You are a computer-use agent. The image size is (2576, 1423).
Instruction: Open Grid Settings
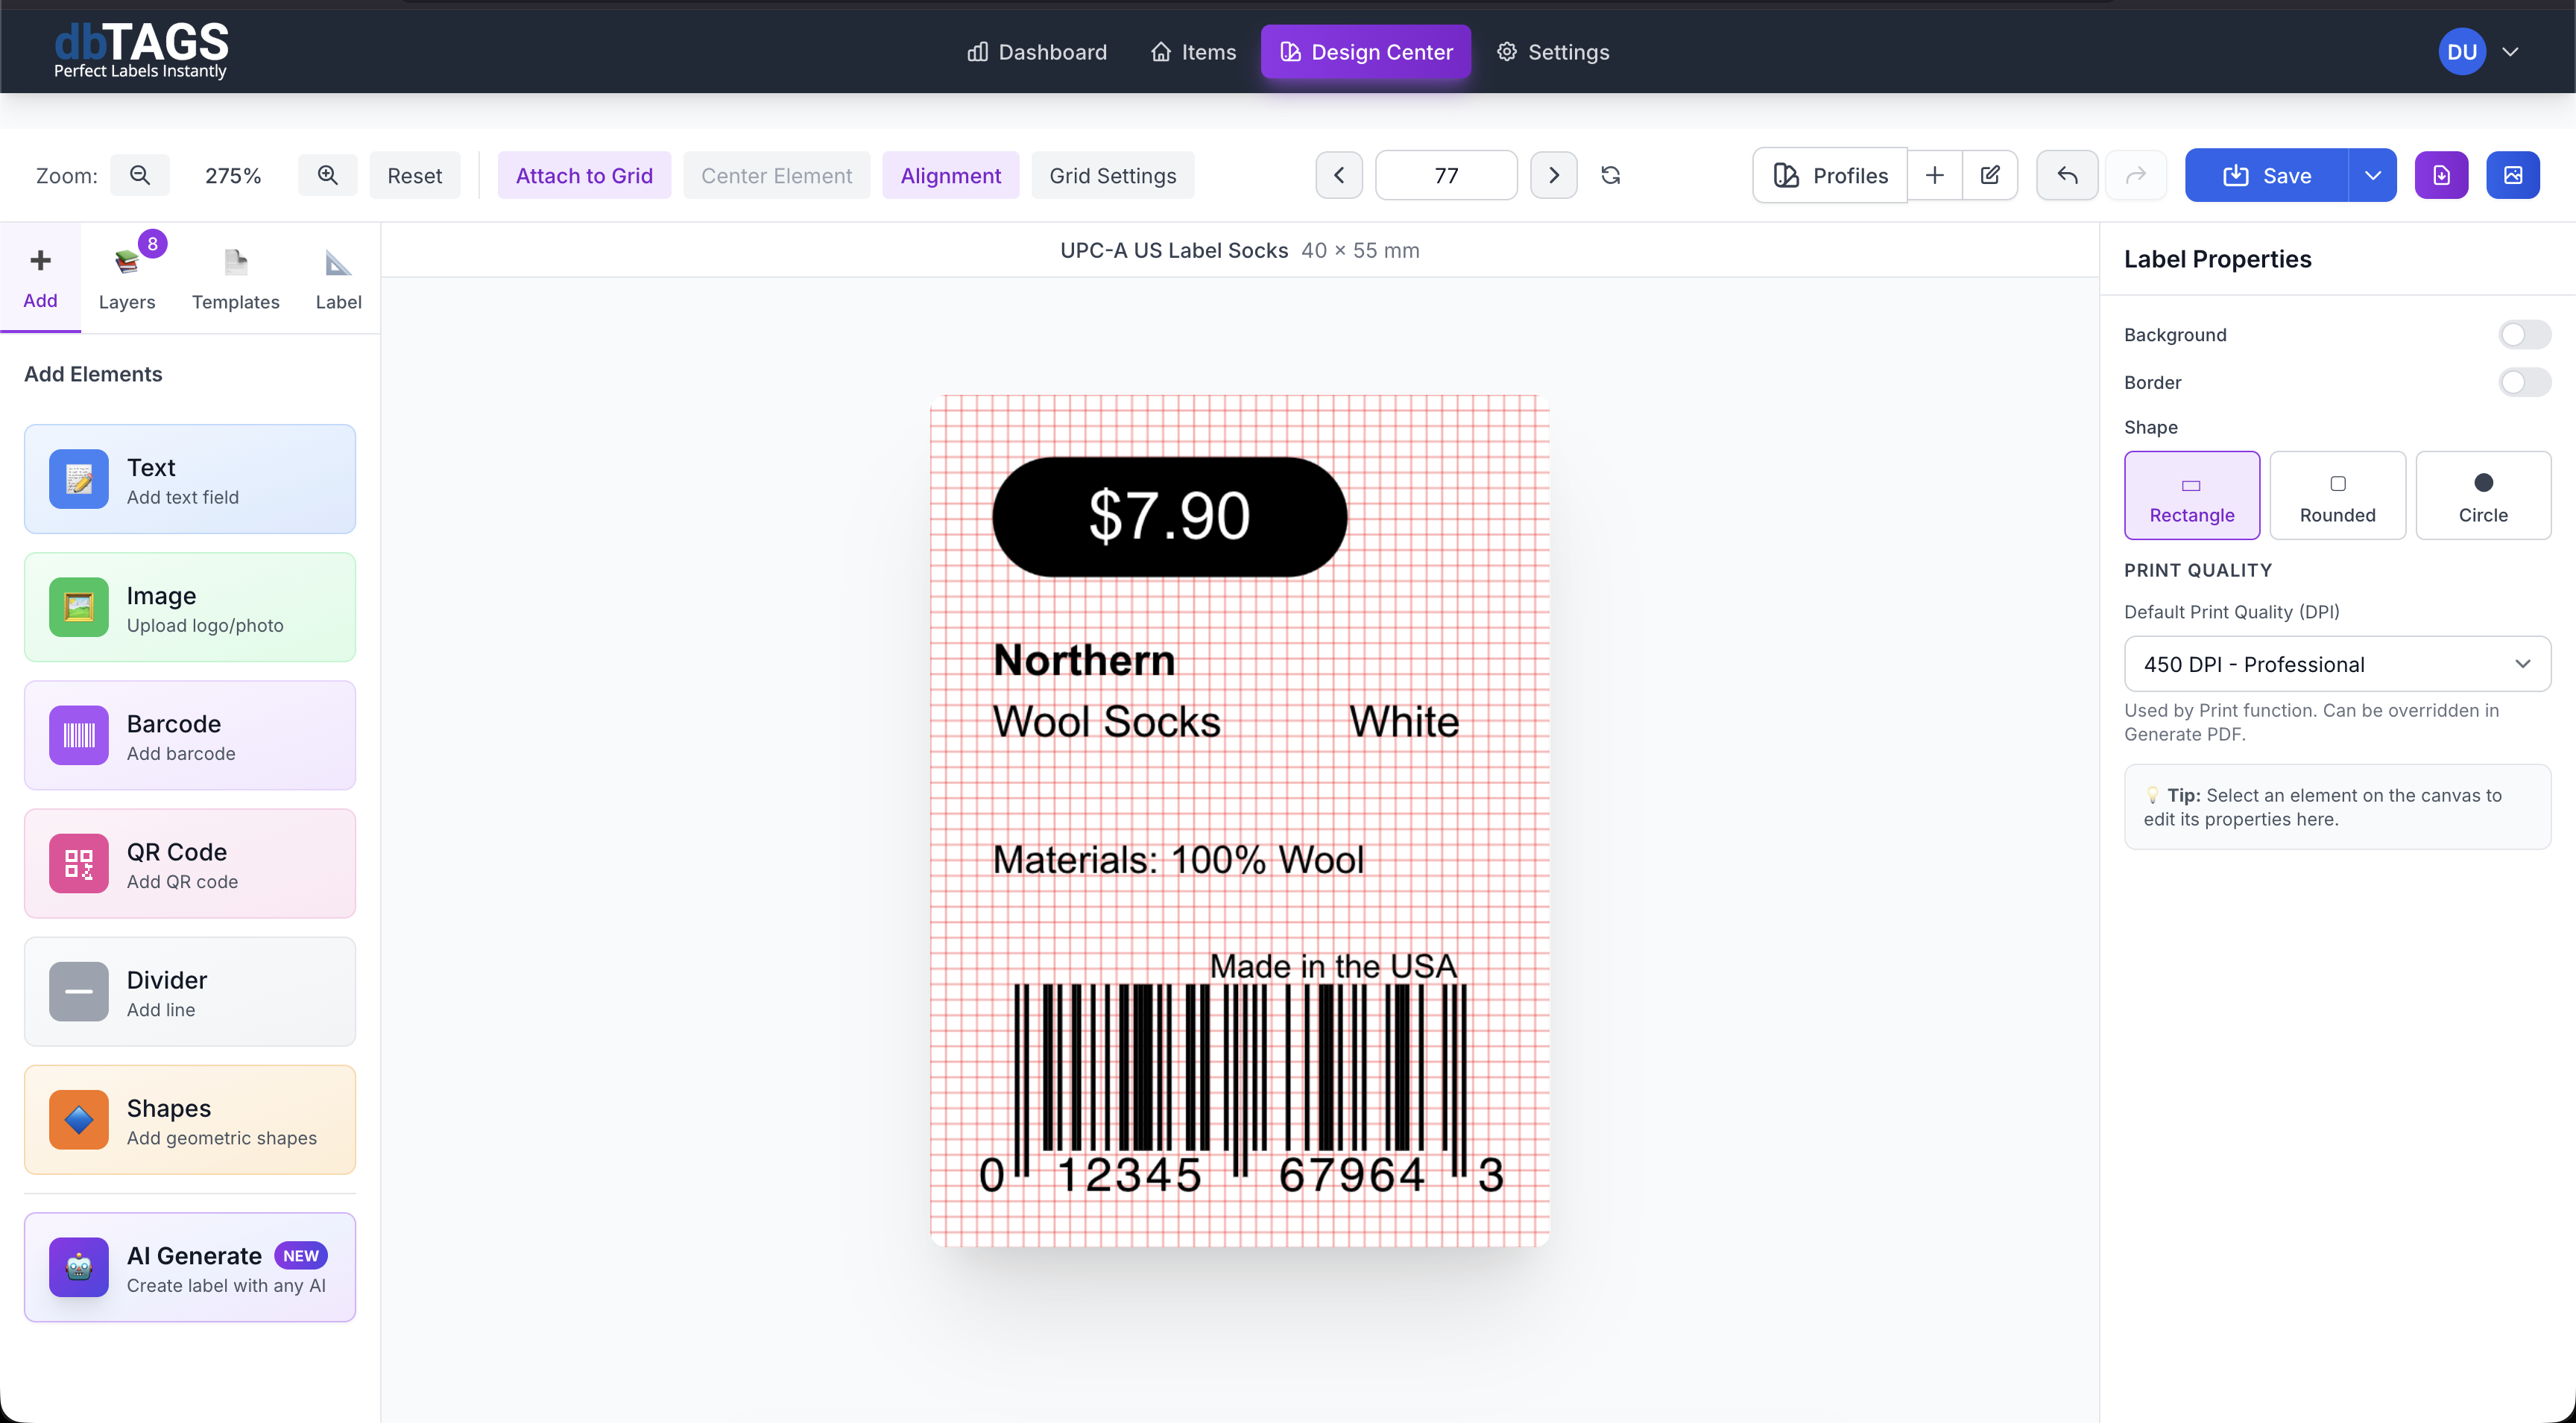coord(1113,175)
